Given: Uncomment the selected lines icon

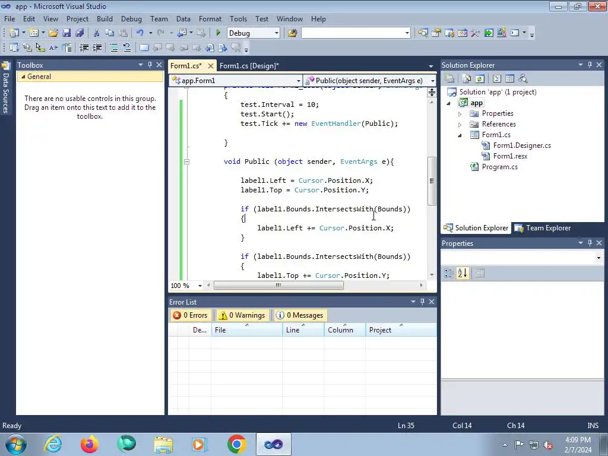Looking at the screenshot, I should 127,47.
